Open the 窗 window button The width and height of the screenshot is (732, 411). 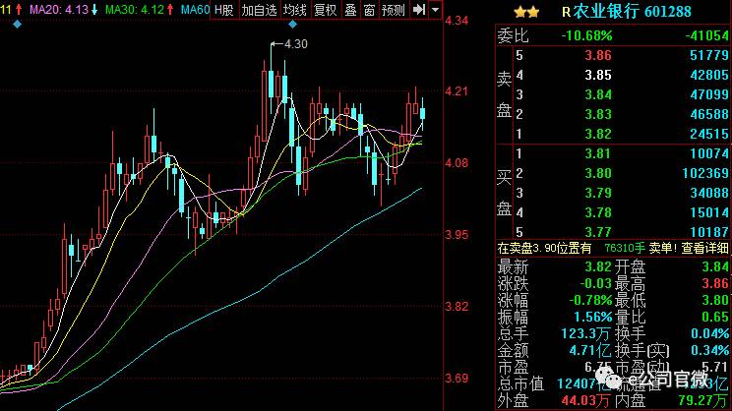pos(369,10)
